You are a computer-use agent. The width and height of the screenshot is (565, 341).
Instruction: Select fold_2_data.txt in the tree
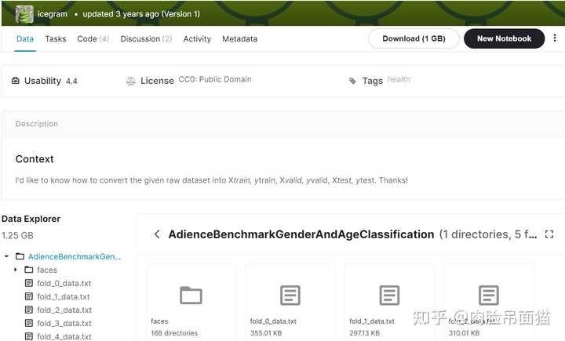[64, 310]
